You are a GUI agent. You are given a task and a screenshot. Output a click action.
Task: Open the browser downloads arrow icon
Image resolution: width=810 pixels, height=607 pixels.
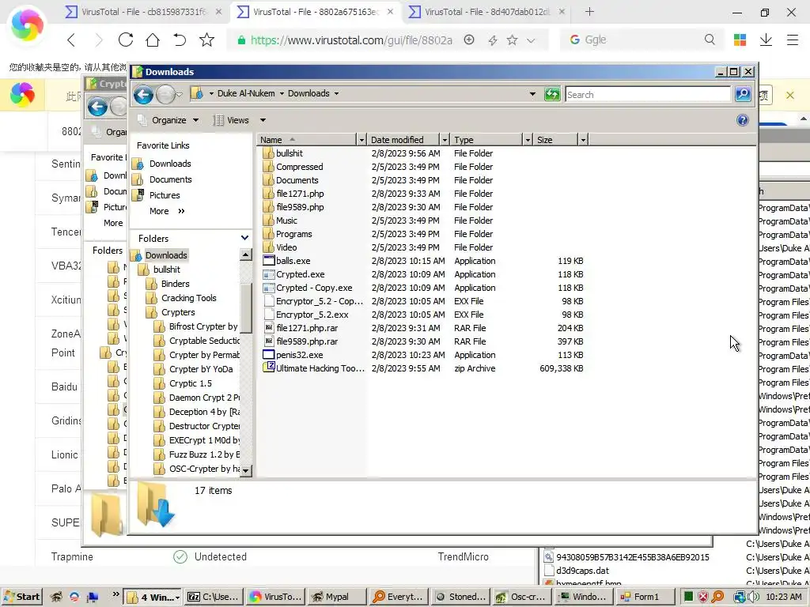(766, 40)
